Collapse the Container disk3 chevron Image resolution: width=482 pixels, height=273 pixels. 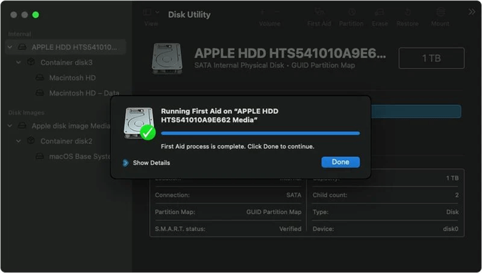click(x=18, y=62)
